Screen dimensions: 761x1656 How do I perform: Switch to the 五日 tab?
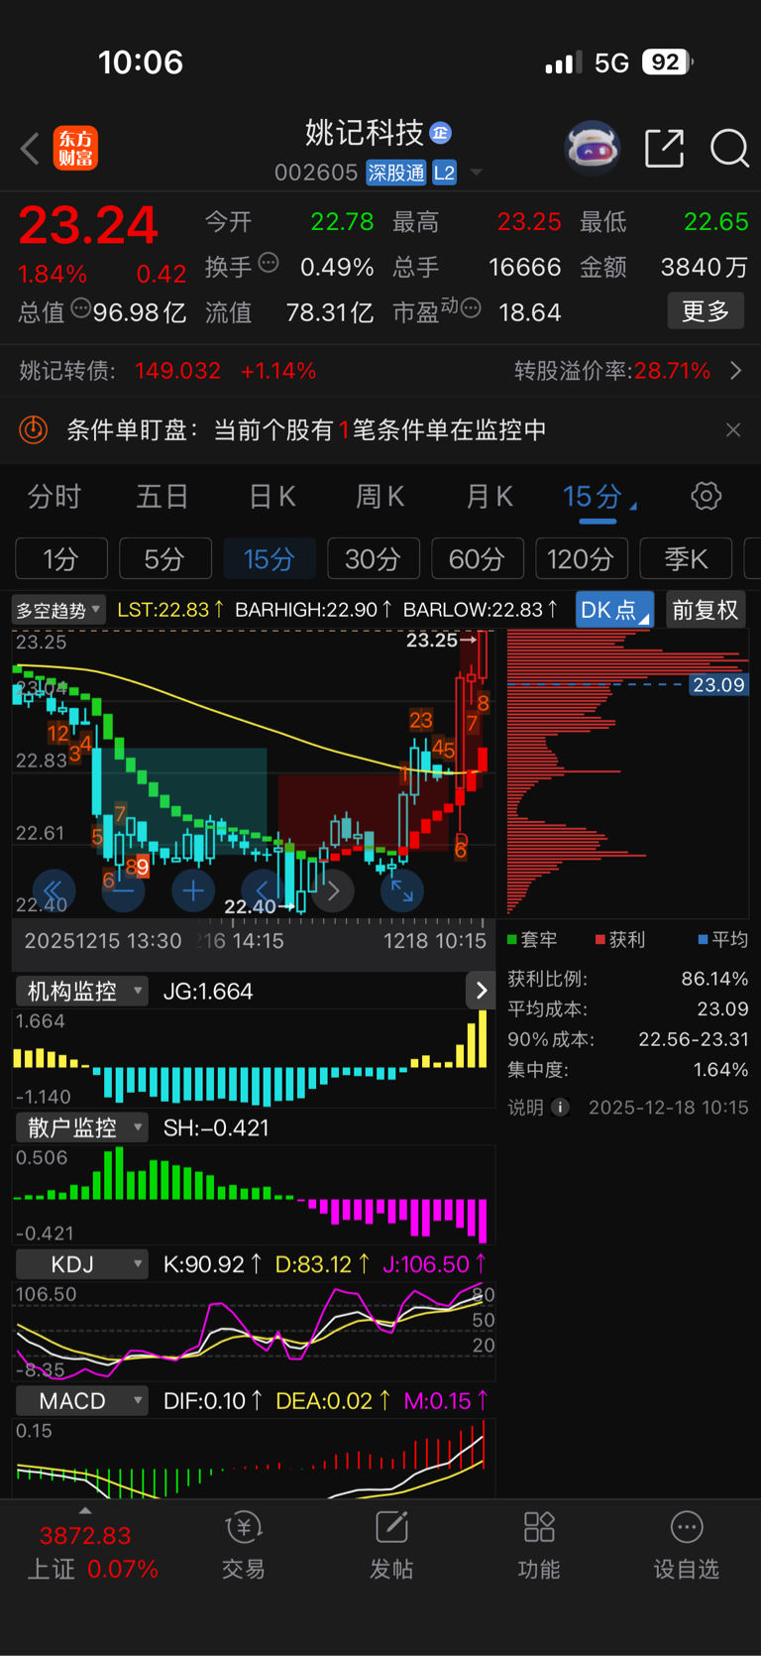[162, 496]
